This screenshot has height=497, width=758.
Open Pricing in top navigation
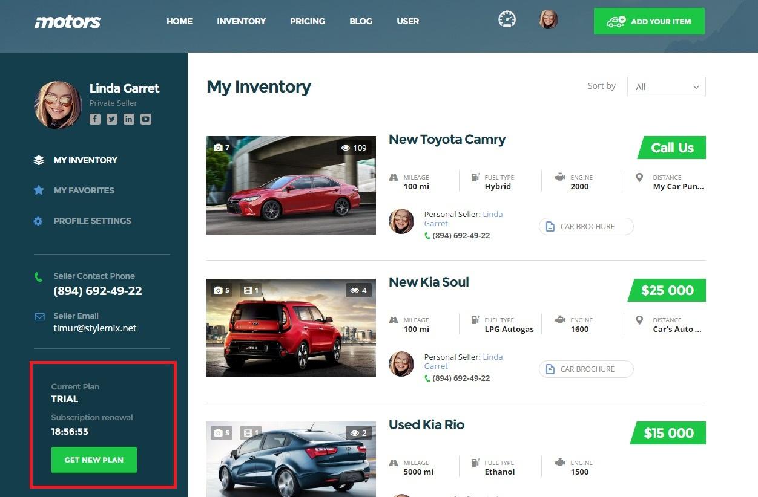pyautogui.click(x=308, y=21)
